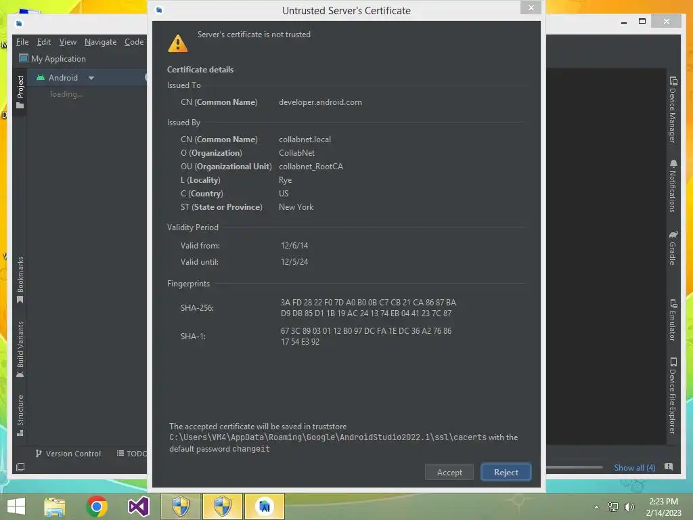The image size is (693, 520).
Task: Open the File menu in Android Studio
Action: coord(22,42)
